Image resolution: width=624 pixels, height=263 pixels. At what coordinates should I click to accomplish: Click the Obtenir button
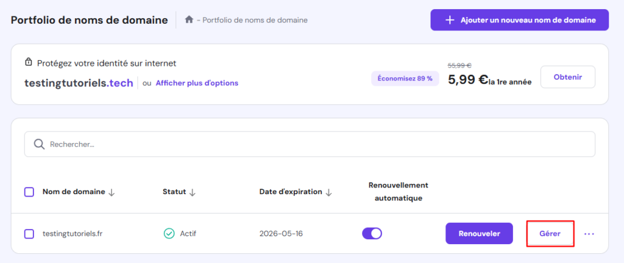567,77
